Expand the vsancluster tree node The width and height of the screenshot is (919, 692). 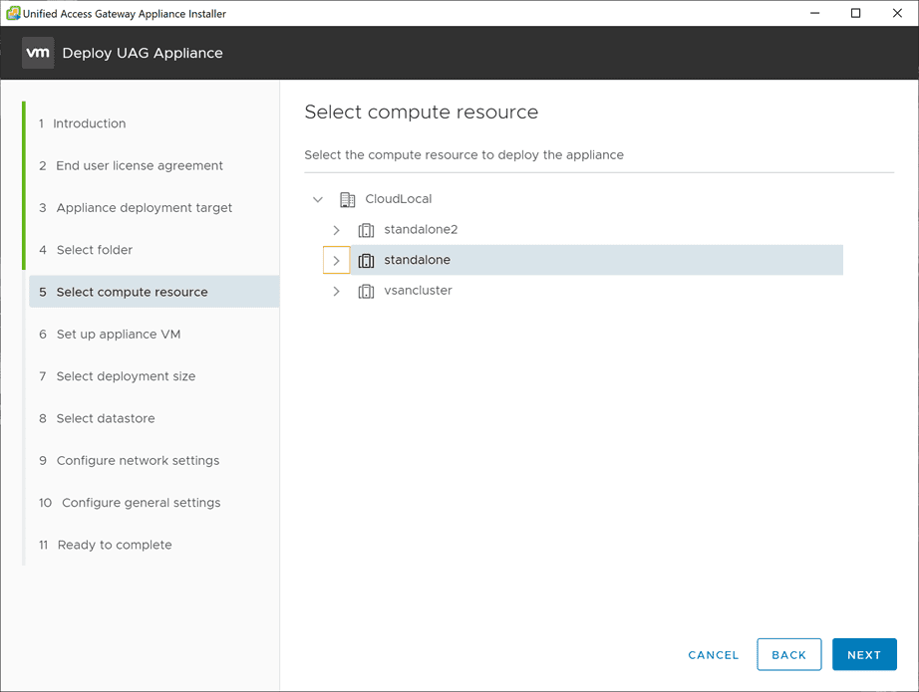coord(337,291)
